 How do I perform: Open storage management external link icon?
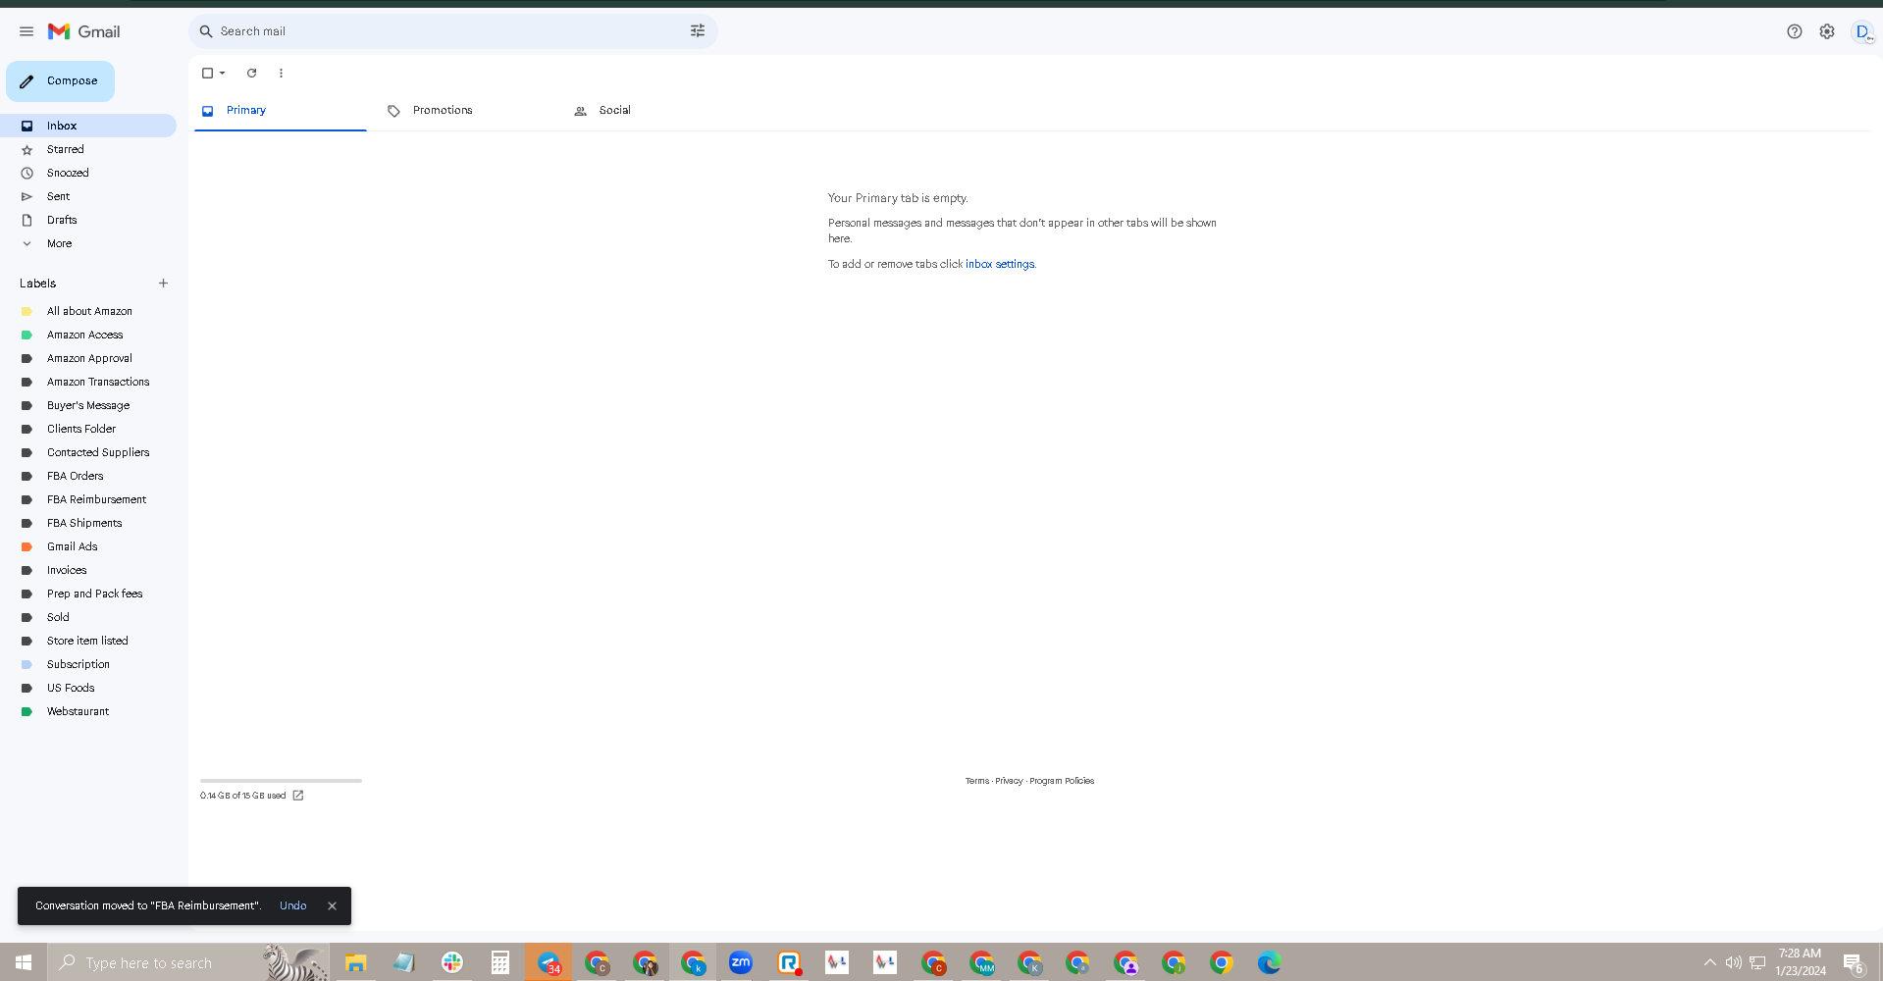pos(298,796)
